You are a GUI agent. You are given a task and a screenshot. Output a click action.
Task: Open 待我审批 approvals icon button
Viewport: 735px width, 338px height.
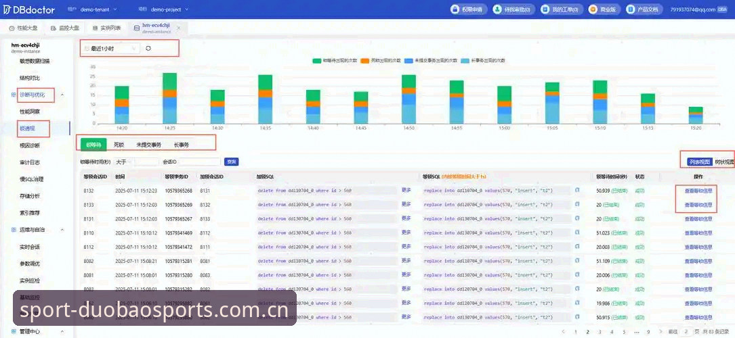497,9
